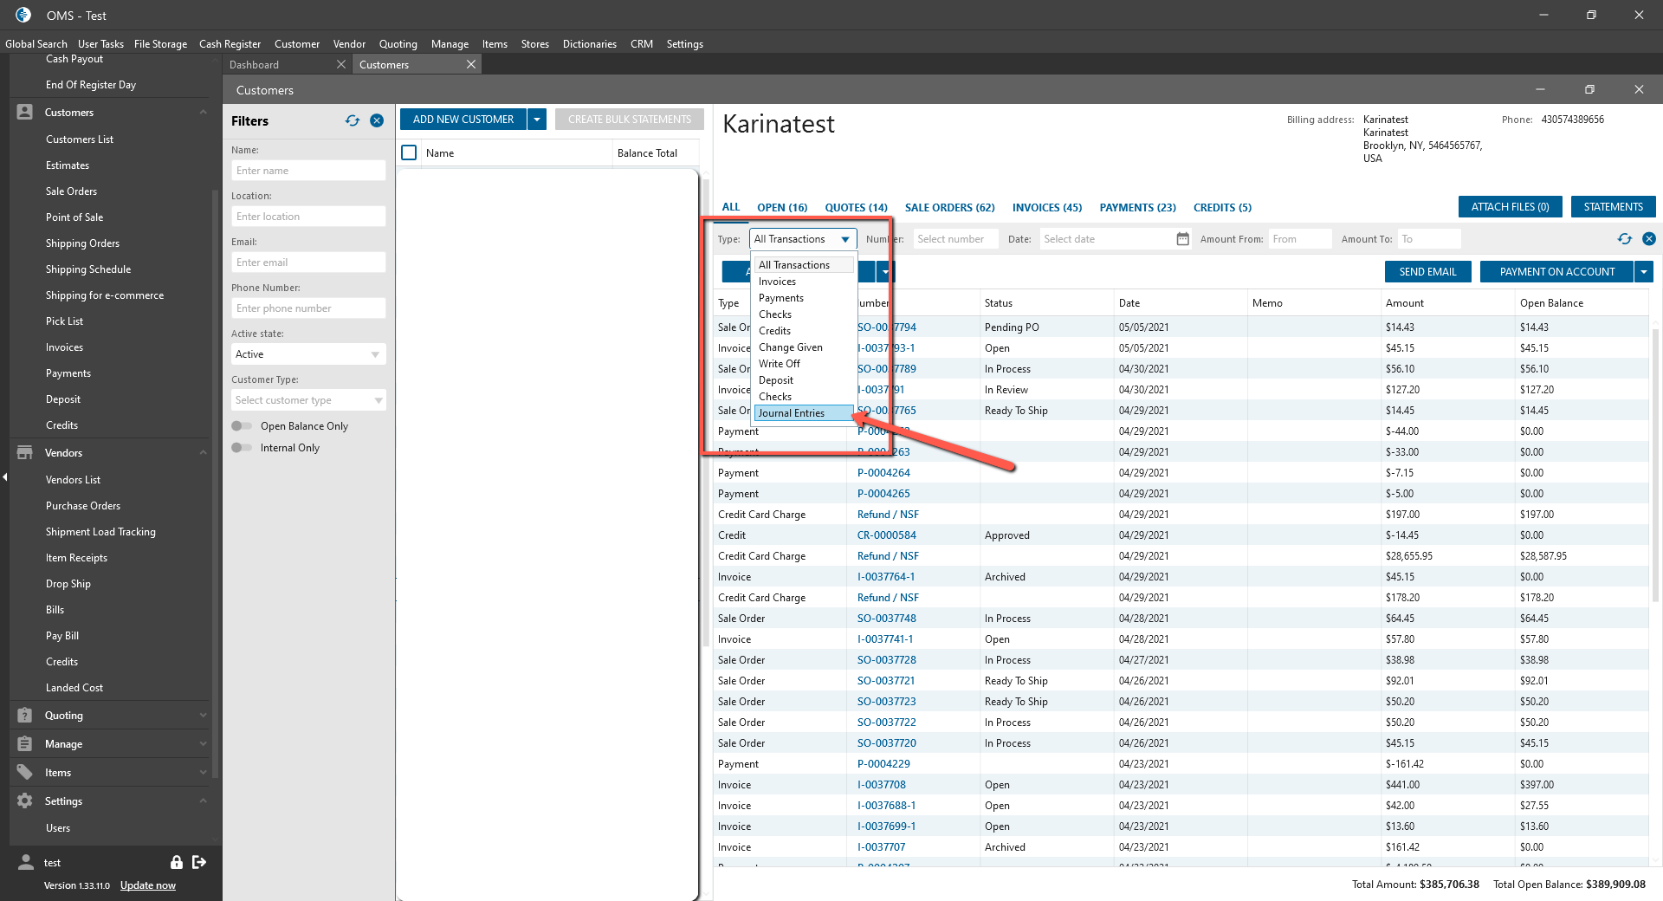Expand the Select customer type dropdown

[x=307, y=400]
